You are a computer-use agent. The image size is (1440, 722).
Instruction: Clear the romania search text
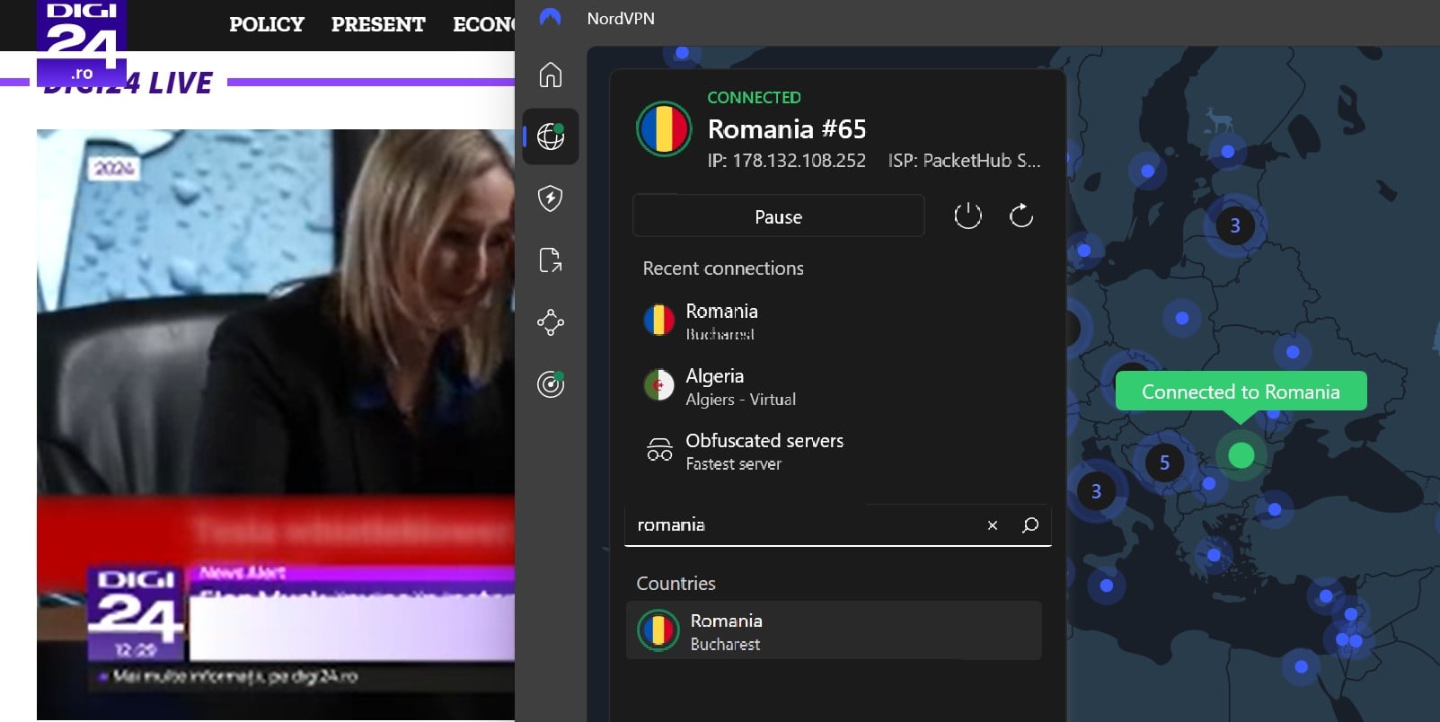993,525
